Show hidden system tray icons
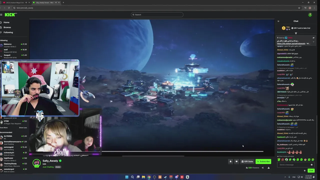320x180 pixels. click(x=285, y=177)
